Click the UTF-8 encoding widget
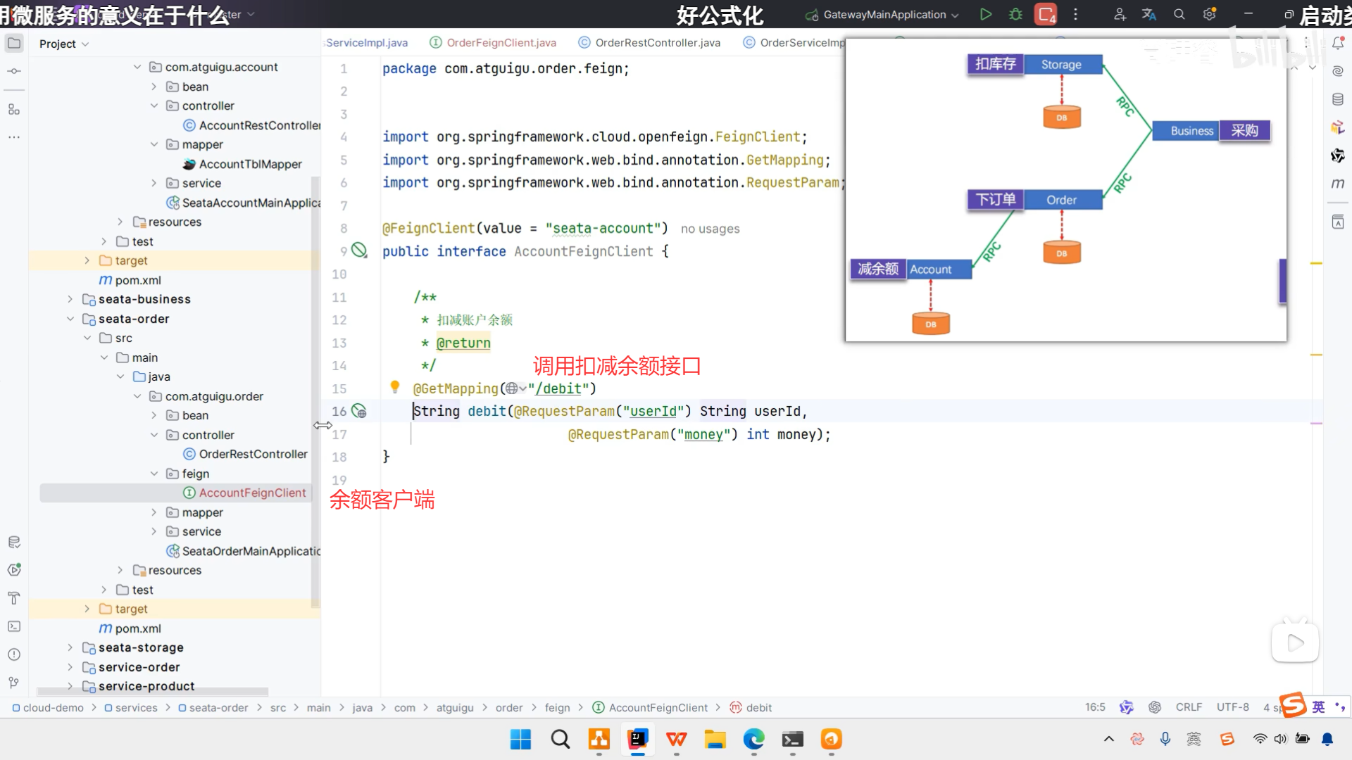This screenshot has height=760, width=1352. [x=1232, y=707]
